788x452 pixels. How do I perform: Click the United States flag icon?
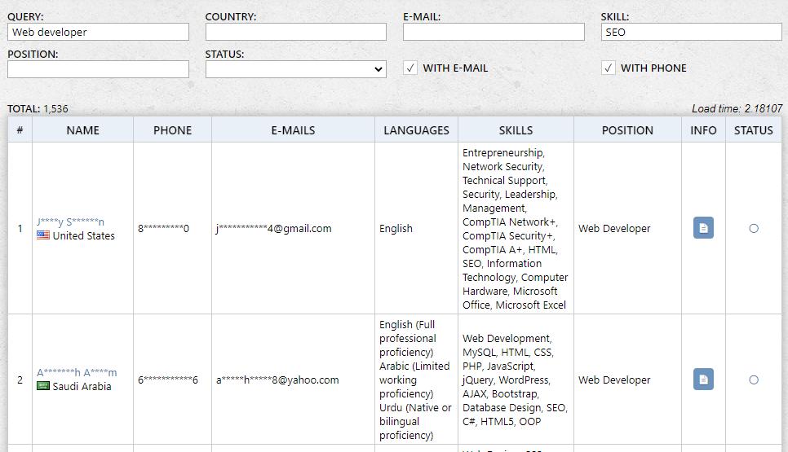[x=43, y=236]
